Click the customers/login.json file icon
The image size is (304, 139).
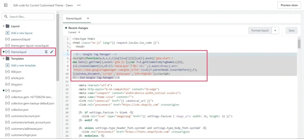pos(7,135)
